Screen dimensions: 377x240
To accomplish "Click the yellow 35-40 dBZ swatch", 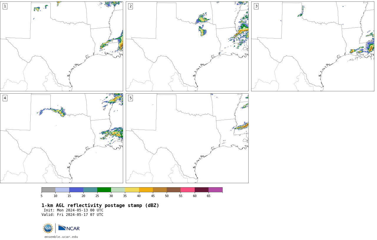I will (132, 190).
